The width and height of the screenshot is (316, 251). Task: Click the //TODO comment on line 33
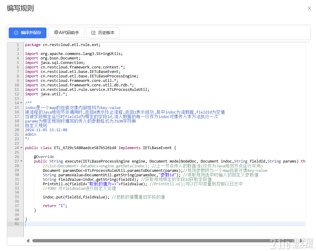[x=79, y=189]
